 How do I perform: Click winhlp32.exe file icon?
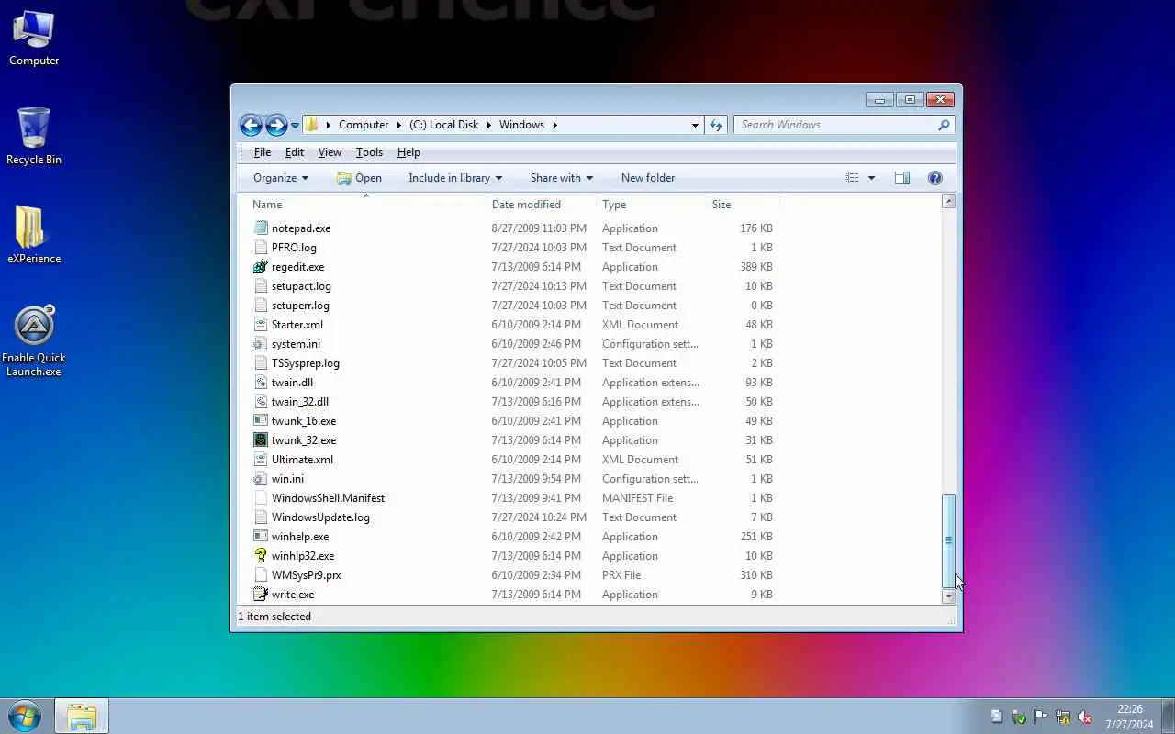261,556
